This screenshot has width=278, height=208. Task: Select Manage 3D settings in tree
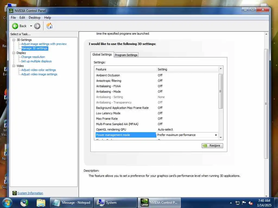pos(34,48)
